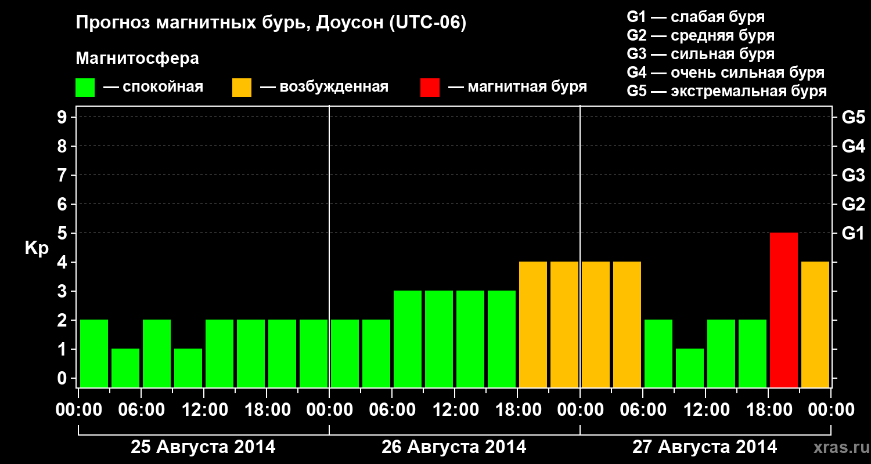Click the G1 label on the right axis
This screenshot has width=871, height=464.
854,233
